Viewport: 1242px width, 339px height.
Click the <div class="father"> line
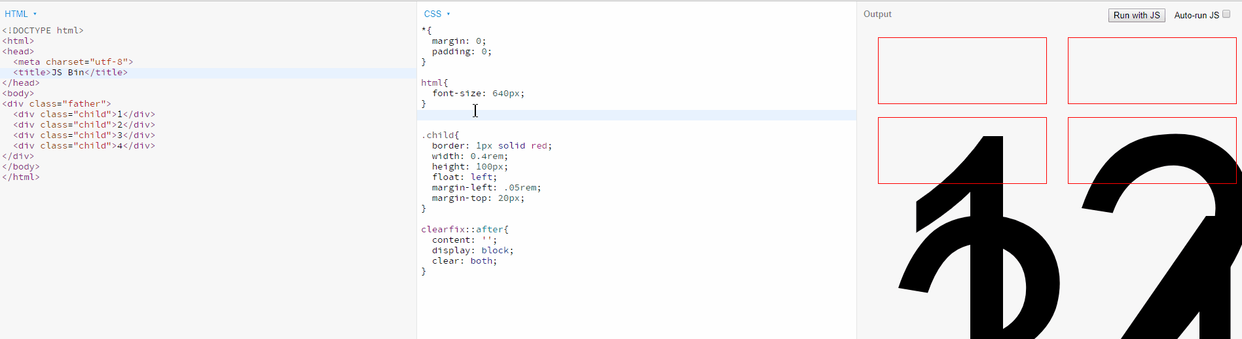click(56, 103)
